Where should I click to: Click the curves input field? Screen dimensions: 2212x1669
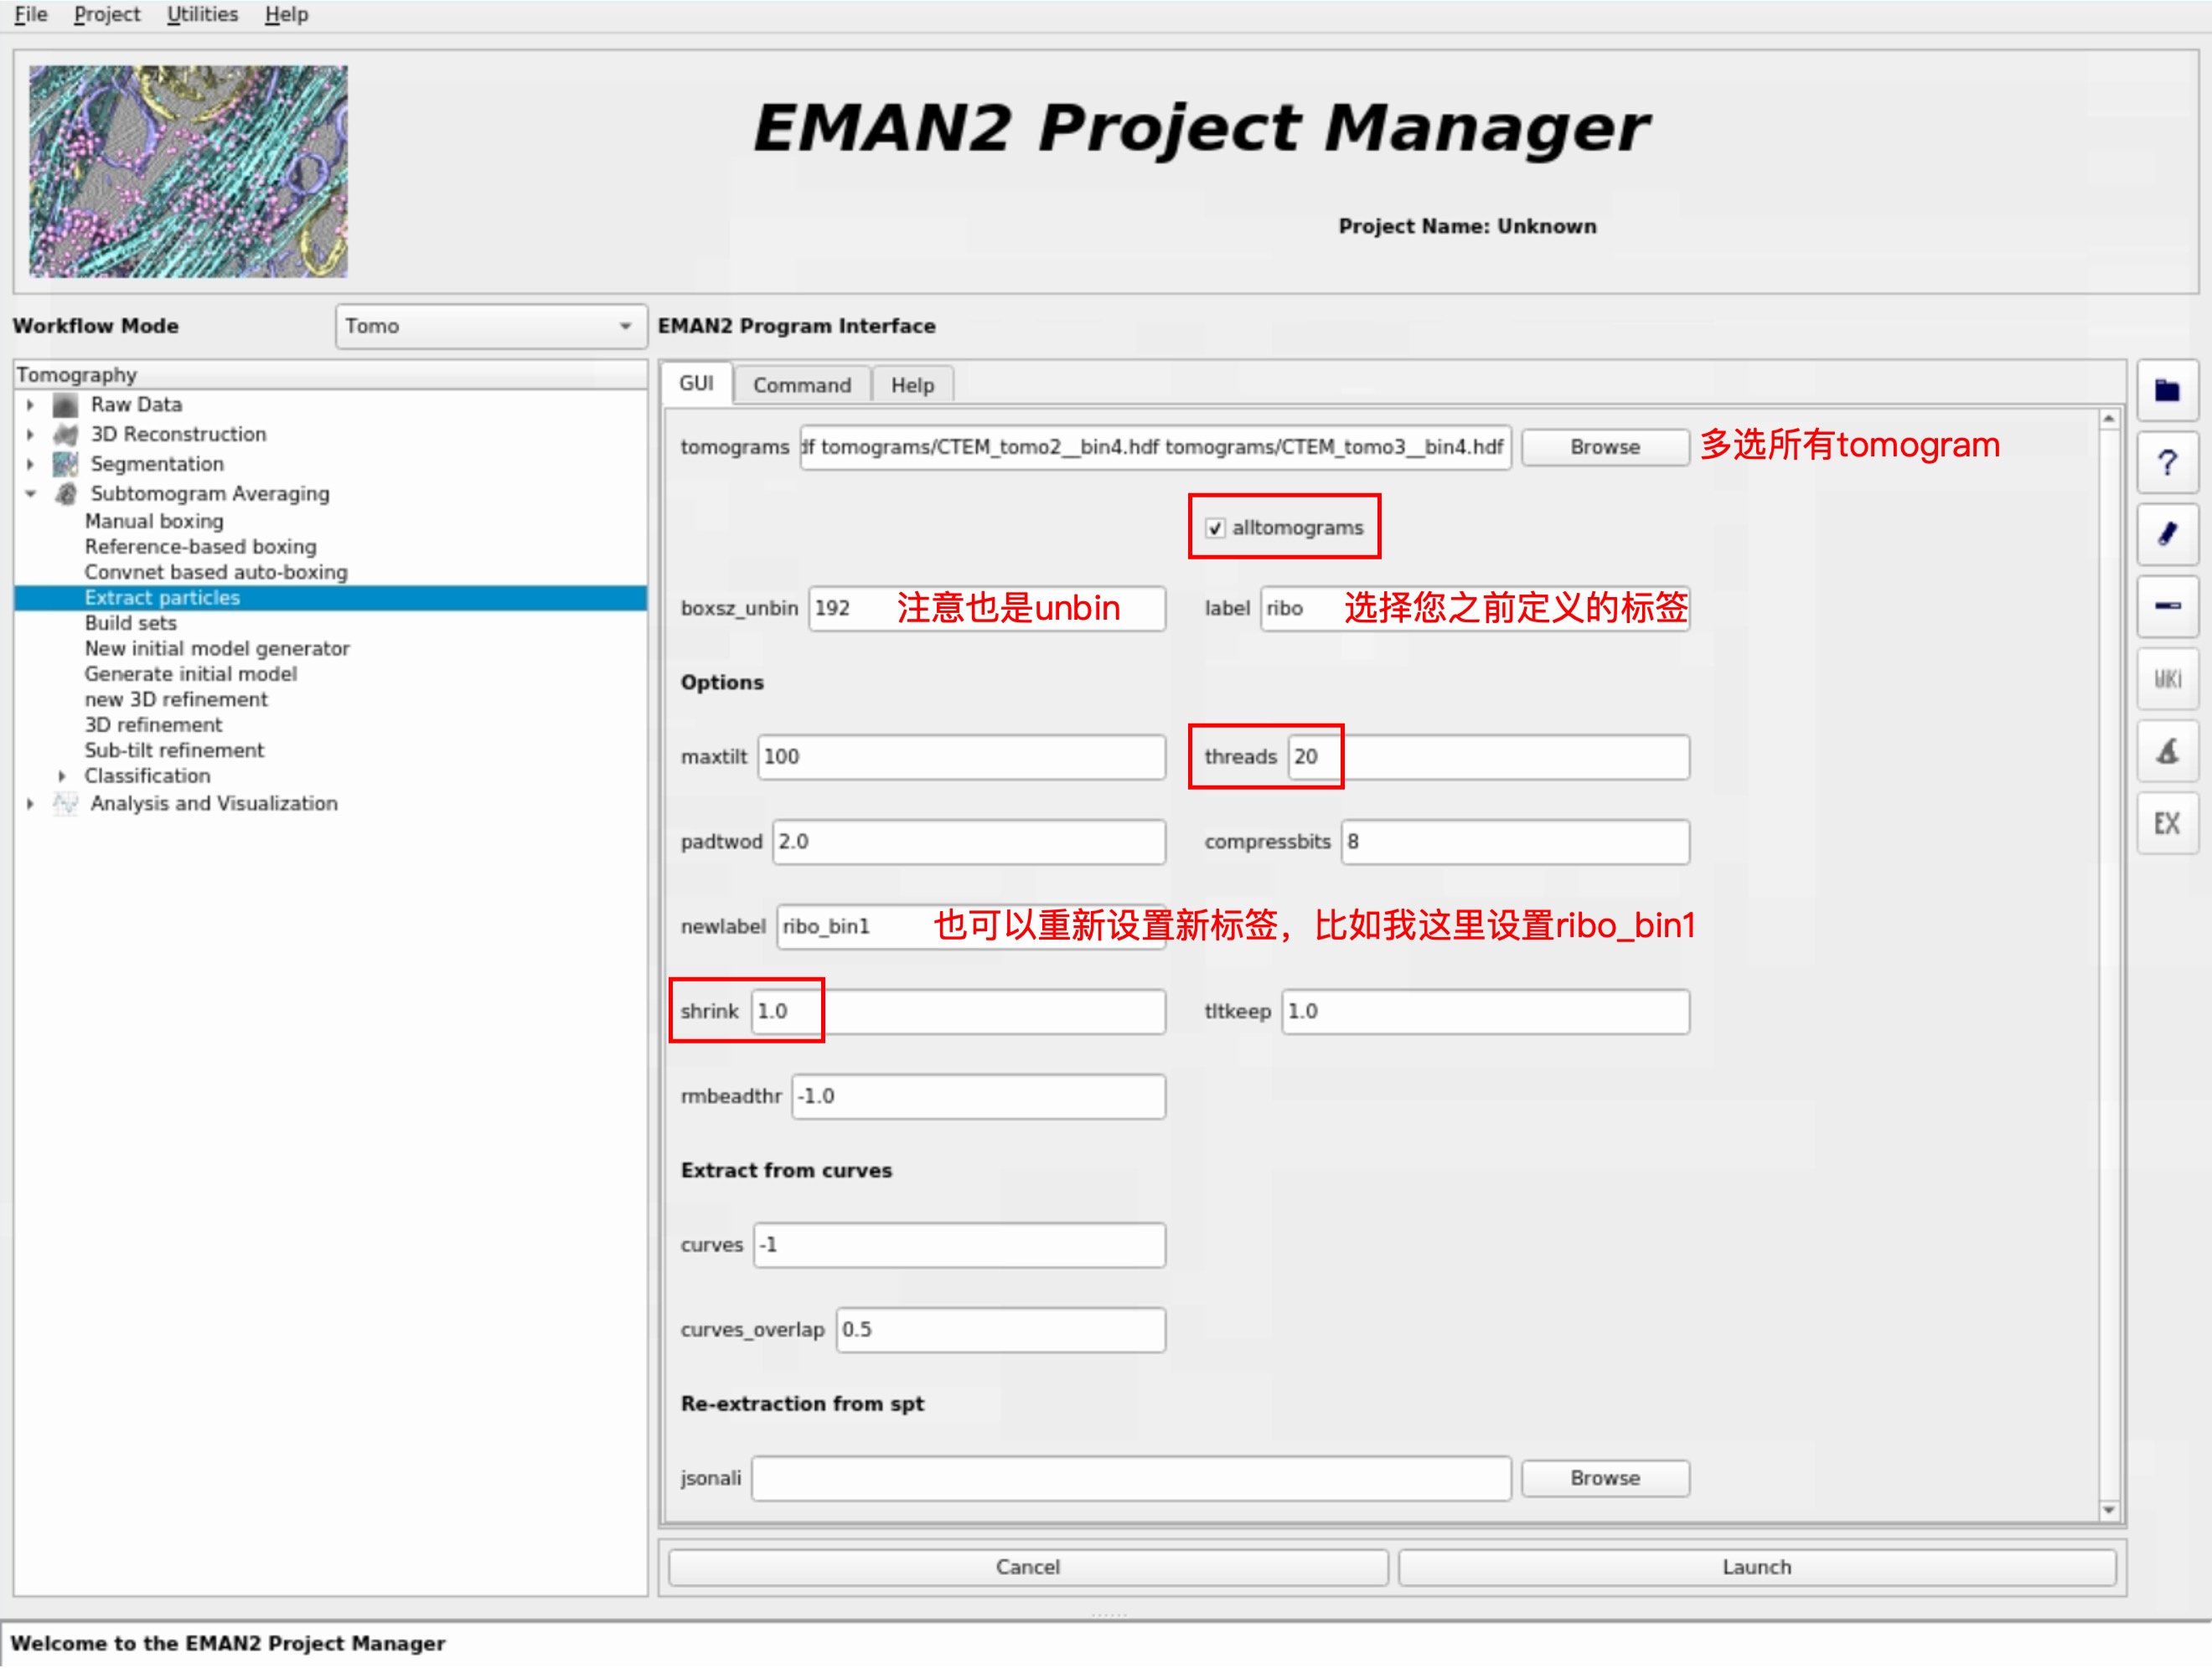tap(959, 1246)
